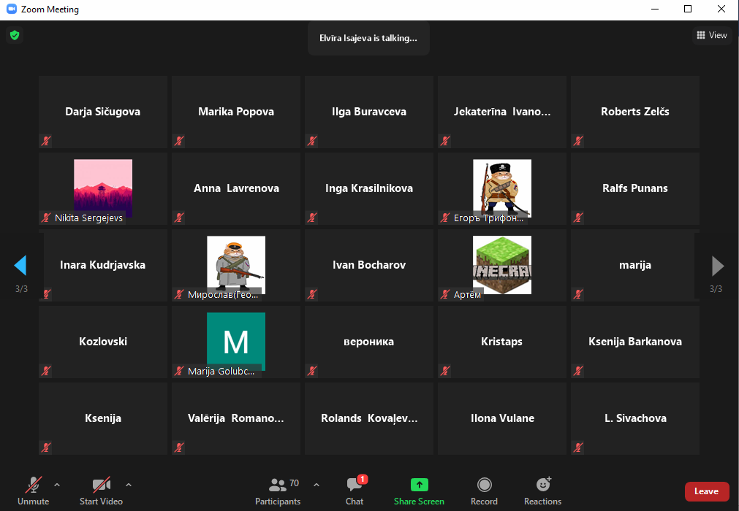Click the green encryption shield icon

click(14, 35)
